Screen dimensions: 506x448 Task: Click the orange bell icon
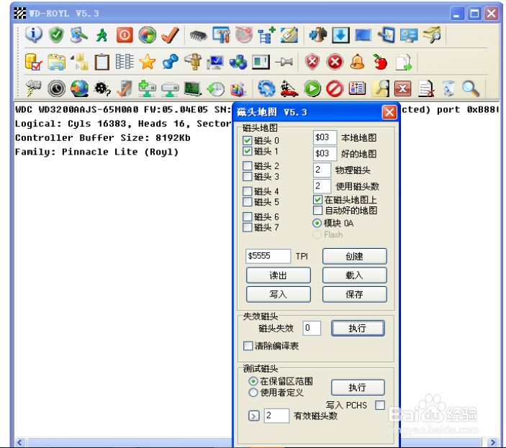click(358, 62)
